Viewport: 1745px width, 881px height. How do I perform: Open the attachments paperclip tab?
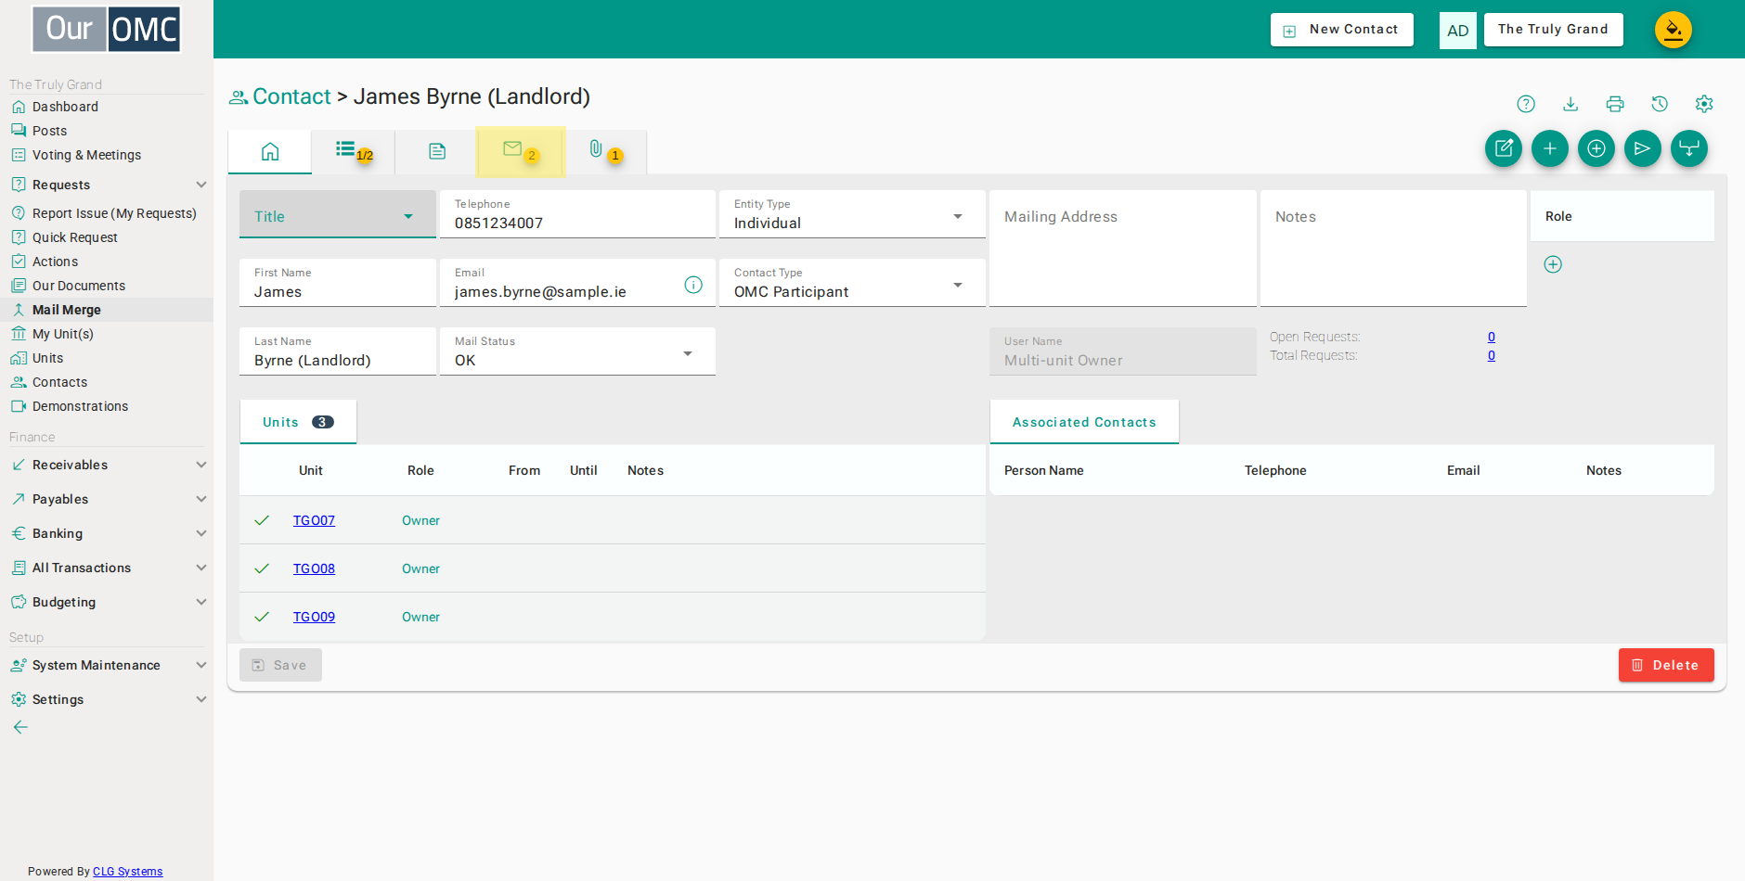[604, 151]
